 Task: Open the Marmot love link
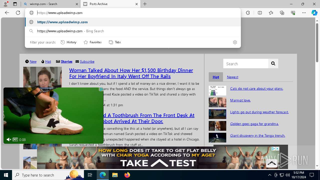[240, 100]
